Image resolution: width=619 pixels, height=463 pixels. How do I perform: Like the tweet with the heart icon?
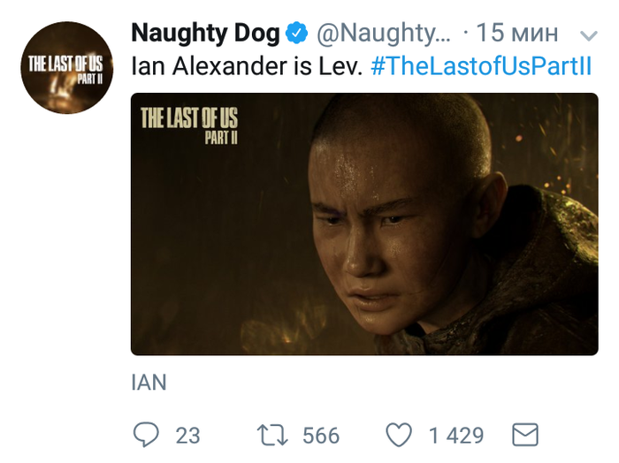[x=400, y=435]
